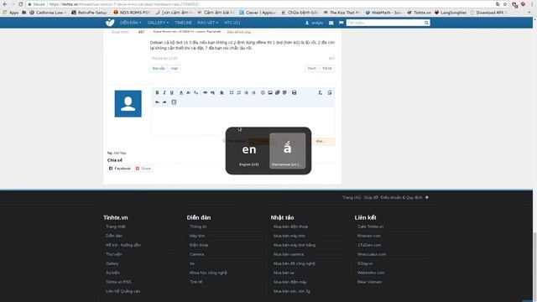The width and height of the screenshot is (537, 302).
Task: Click the Thích like button
Action: tap(311, 69)
